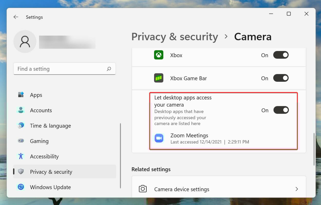Open Gaming settings category

39,141
